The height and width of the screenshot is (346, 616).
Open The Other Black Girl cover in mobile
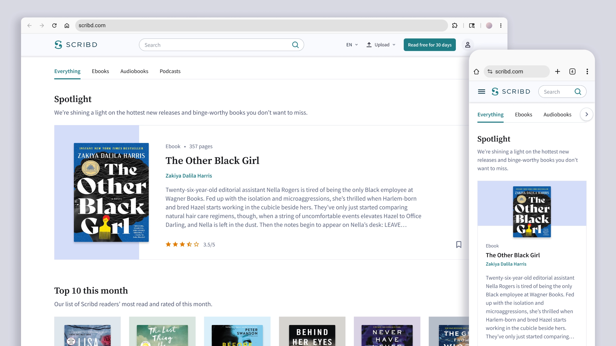(x=532, y=212)
